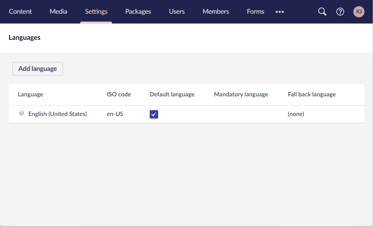Open the Media section
The width and height of the screenshot is (373, 227).
click(x=58, y=11)
